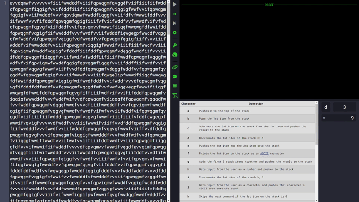This screenshot has width=359, height=202.
Task: Click the step-forward icon
Action: (175, 23)
